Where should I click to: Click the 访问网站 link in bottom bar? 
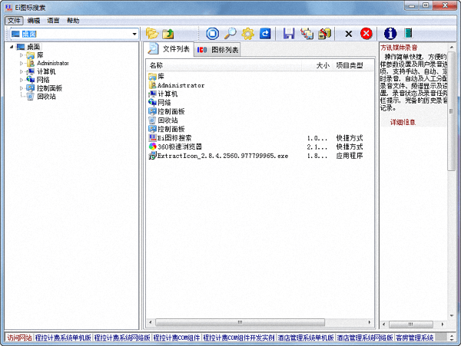tap(19, 338)
